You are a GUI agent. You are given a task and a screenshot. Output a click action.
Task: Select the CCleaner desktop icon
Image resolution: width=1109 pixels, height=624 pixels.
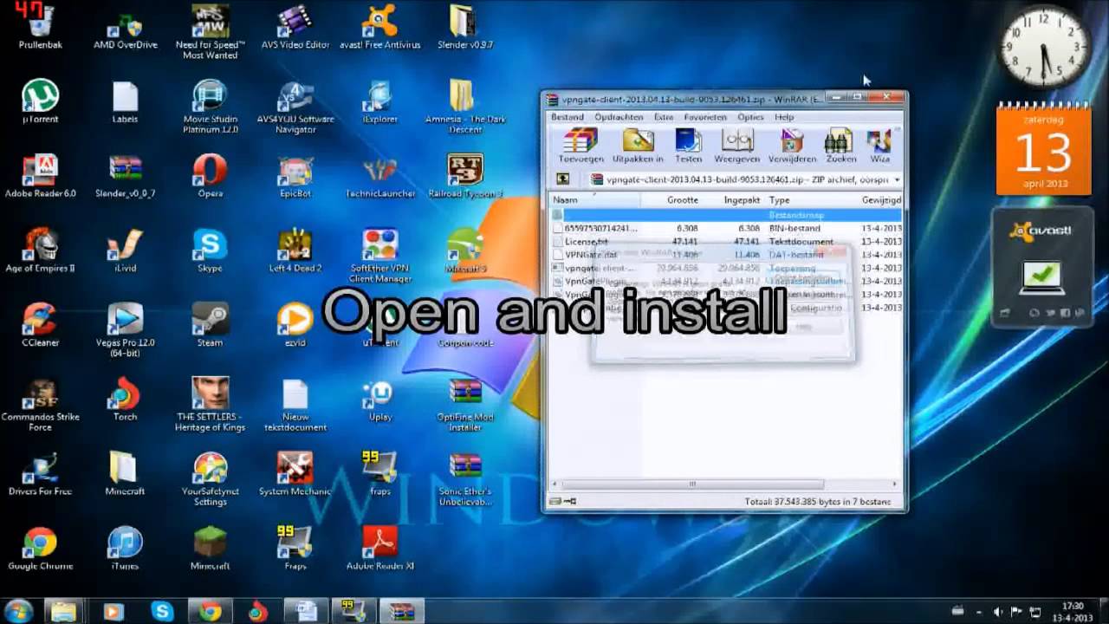coord(40,325)
